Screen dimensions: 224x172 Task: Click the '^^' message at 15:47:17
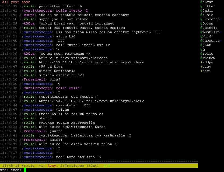pyautogui.click(x=58, y=153)
